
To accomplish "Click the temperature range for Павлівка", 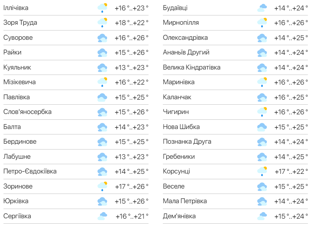I will (x=131, y=96).
